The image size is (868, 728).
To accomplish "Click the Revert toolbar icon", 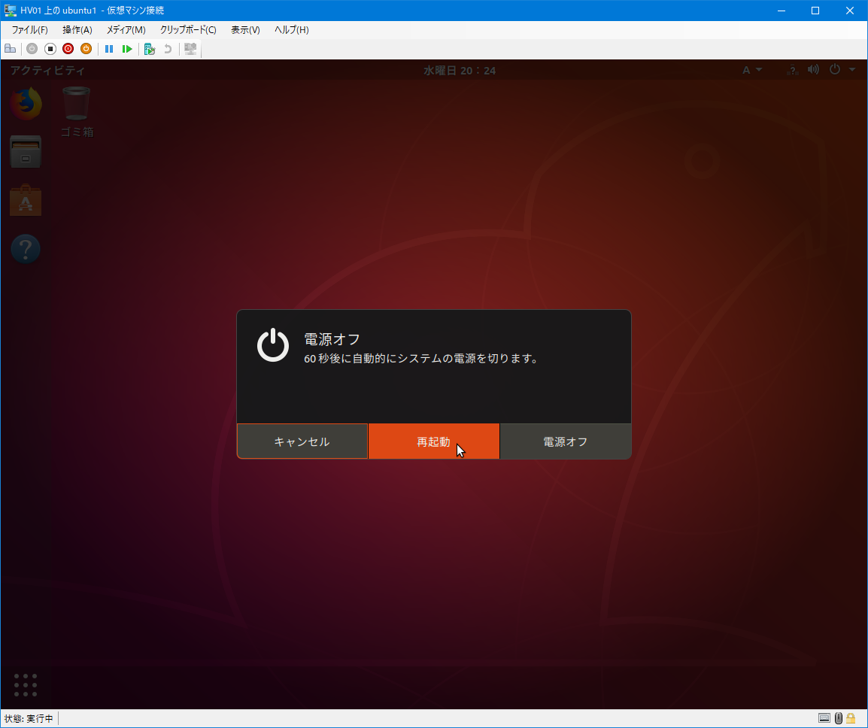I will (167, 49).
